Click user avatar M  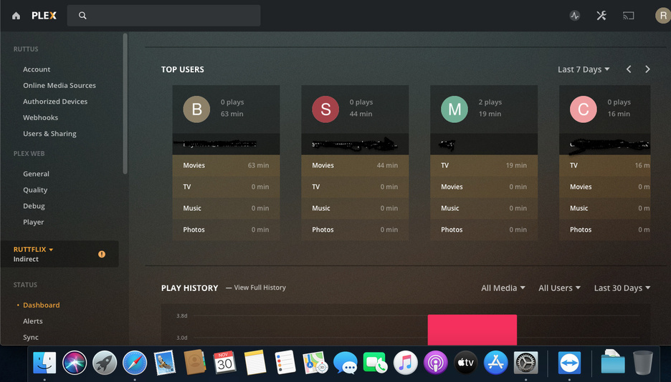(455, 109)
